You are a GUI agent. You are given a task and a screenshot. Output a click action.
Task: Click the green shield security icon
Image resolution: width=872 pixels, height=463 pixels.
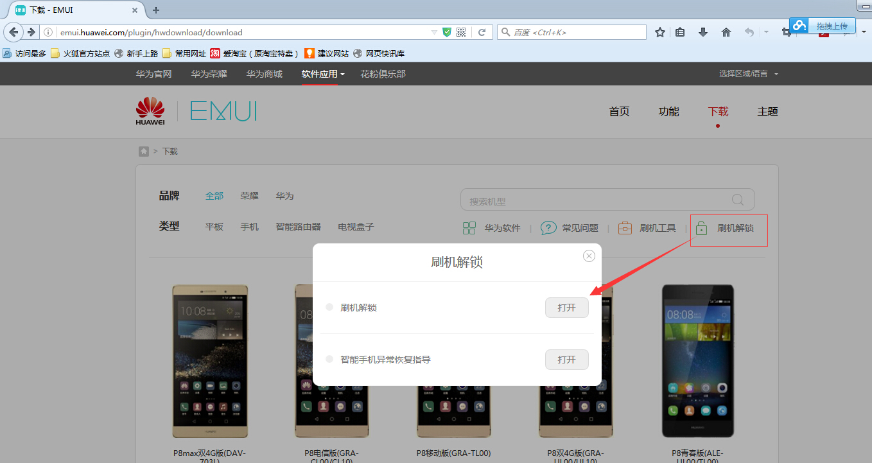[x=447, y=32]
